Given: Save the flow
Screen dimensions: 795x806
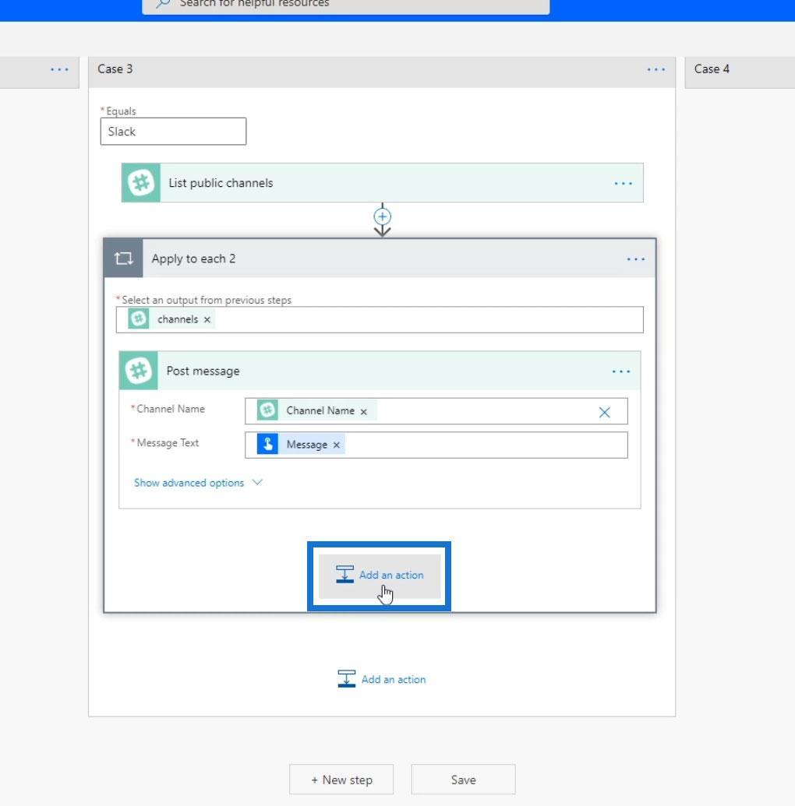Looking at the screenshot, I should pyautogui.click(x=463, y=780).
